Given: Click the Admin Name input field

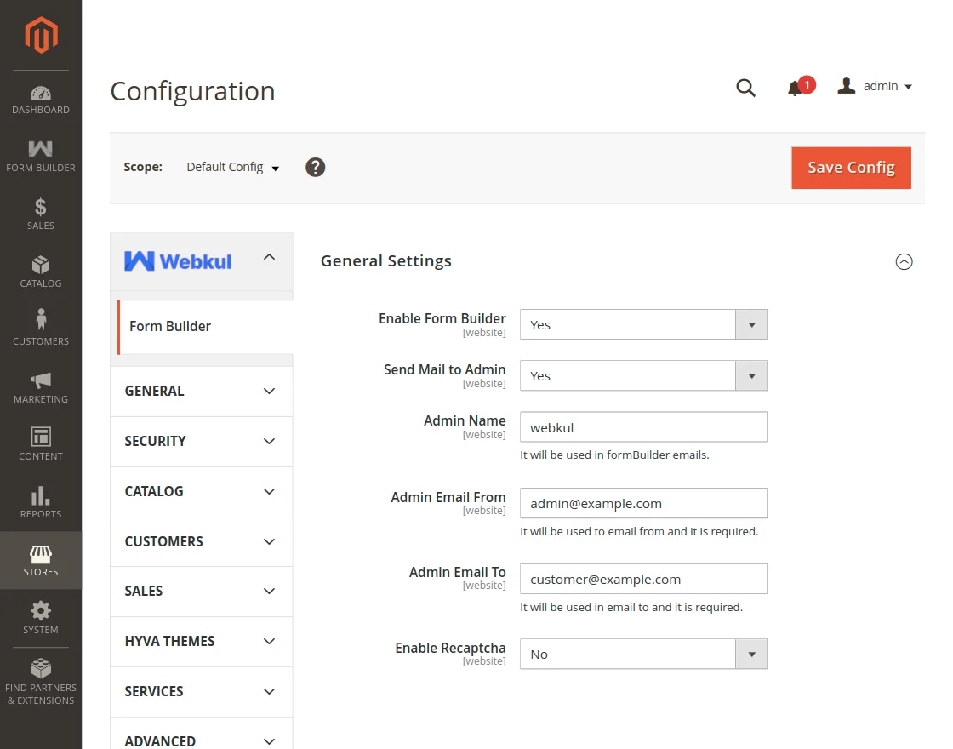Looking at the screenshot, I should 643,427.
